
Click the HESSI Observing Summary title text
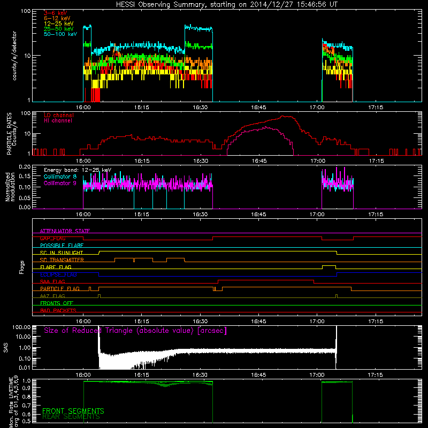click(227, 4)
